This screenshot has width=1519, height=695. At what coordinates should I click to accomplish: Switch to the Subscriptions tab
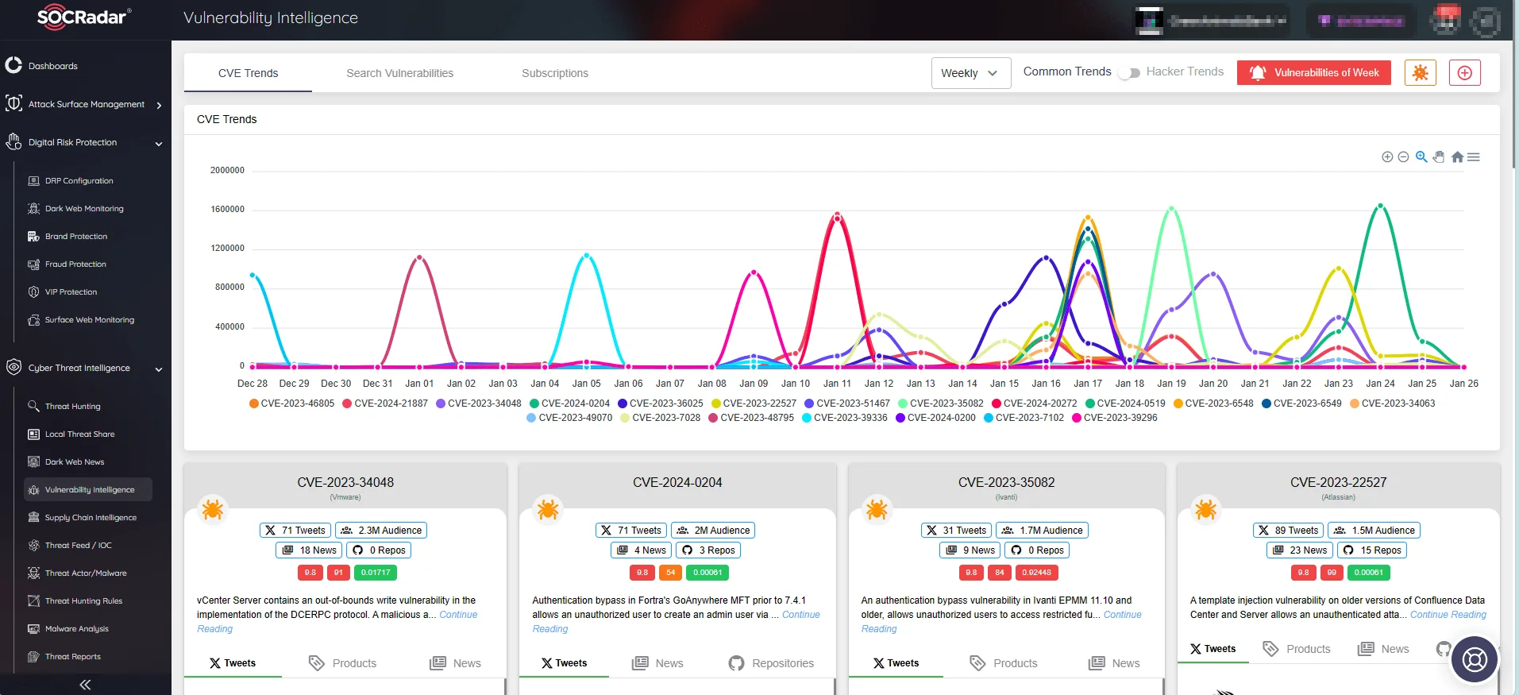[555, 73]
